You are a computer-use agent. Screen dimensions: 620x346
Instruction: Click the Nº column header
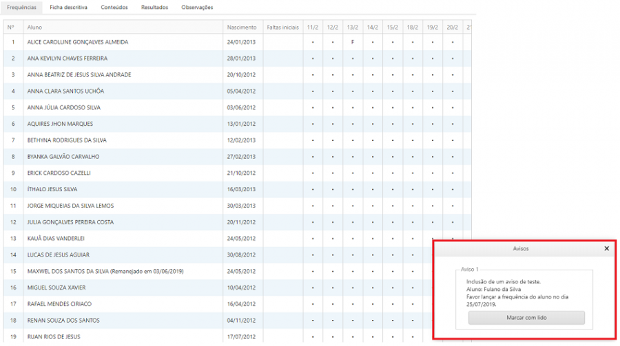(x=11, y=27)
